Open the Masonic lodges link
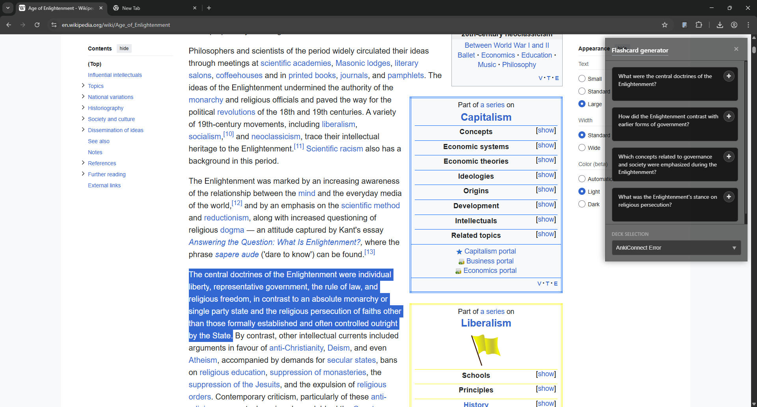The image size is (757, 407). click(x=363, y=63)
